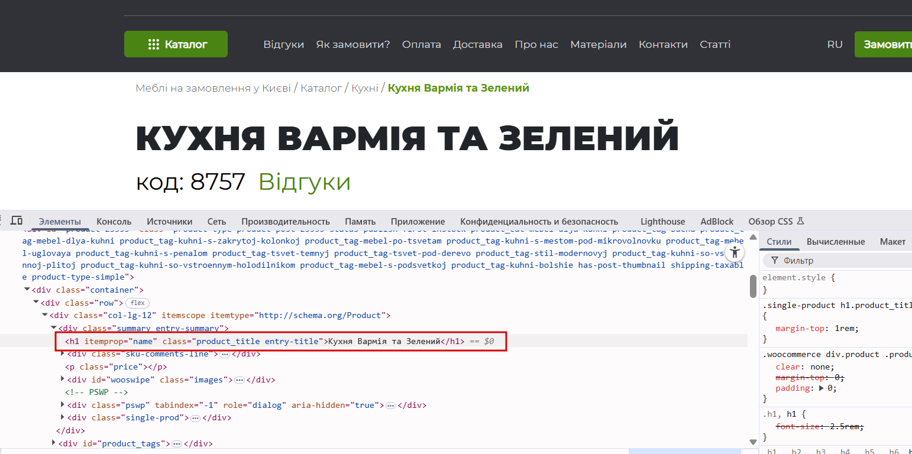Switch to the Lighthouse tab

pyautogui.click(x=663, y=222)
